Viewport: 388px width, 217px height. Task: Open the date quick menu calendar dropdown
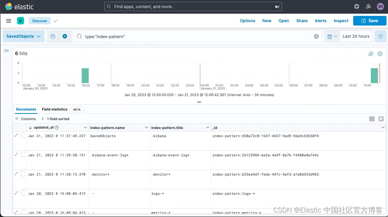[332, 36]
